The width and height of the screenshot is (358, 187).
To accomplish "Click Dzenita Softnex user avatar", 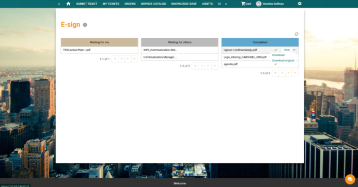I will coord(259,4).
